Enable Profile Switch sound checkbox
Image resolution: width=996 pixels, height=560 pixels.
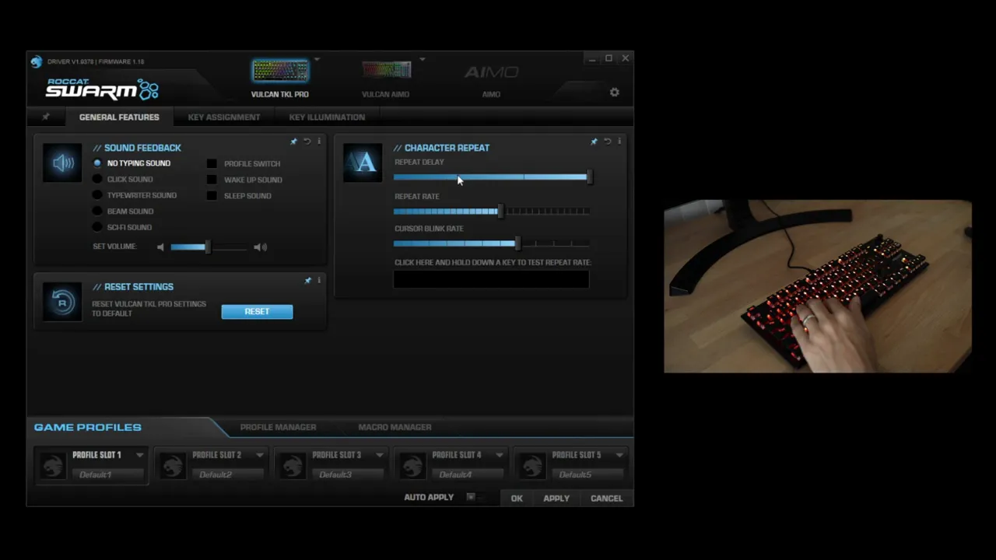pyautogui.click(x=212, y=164)
